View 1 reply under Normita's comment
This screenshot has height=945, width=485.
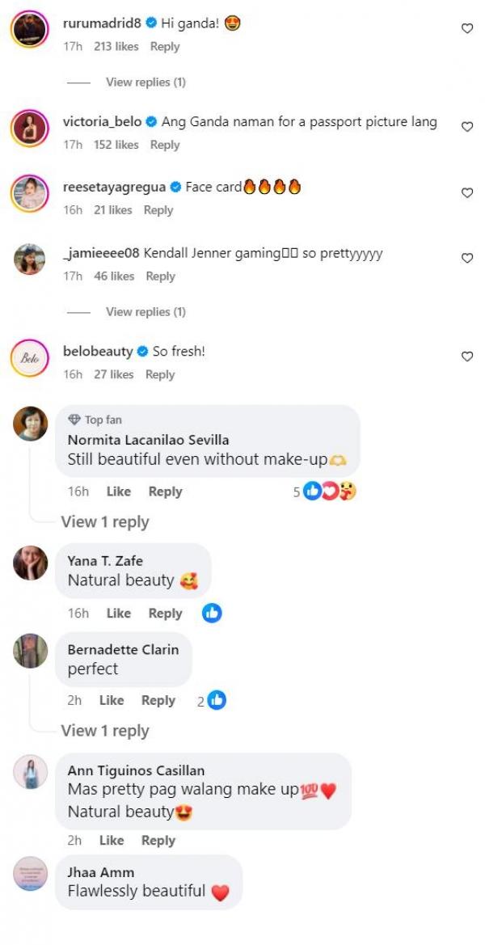click(x=105, y=522)
